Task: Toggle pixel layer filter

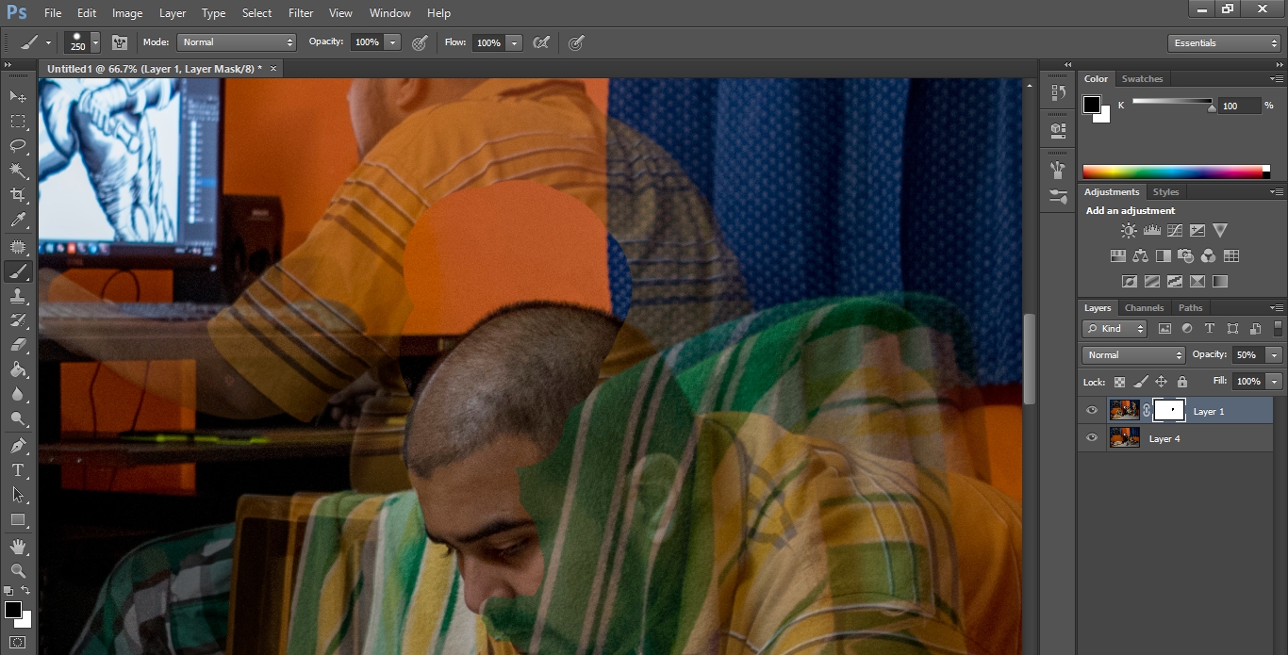Action: (1164, 329)
